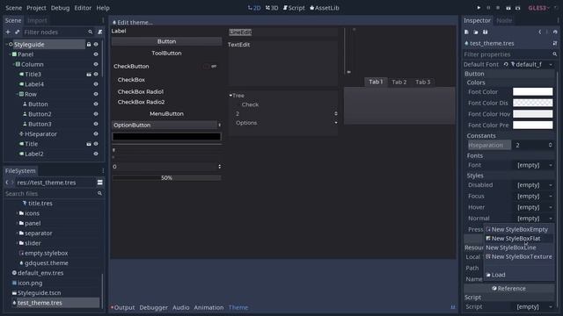Play the project
Image resolution: width=563 pixels, height=316 pixels.
[x=479, y=8]
